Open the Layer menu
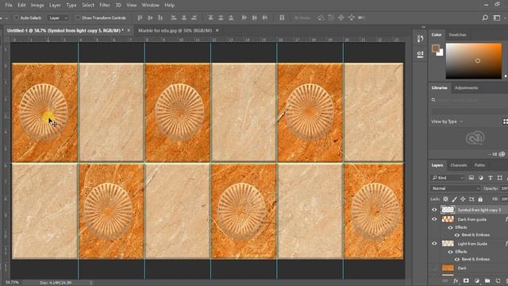Image resolution: width=508 pixels, height=286 pixels. point(55,6)
